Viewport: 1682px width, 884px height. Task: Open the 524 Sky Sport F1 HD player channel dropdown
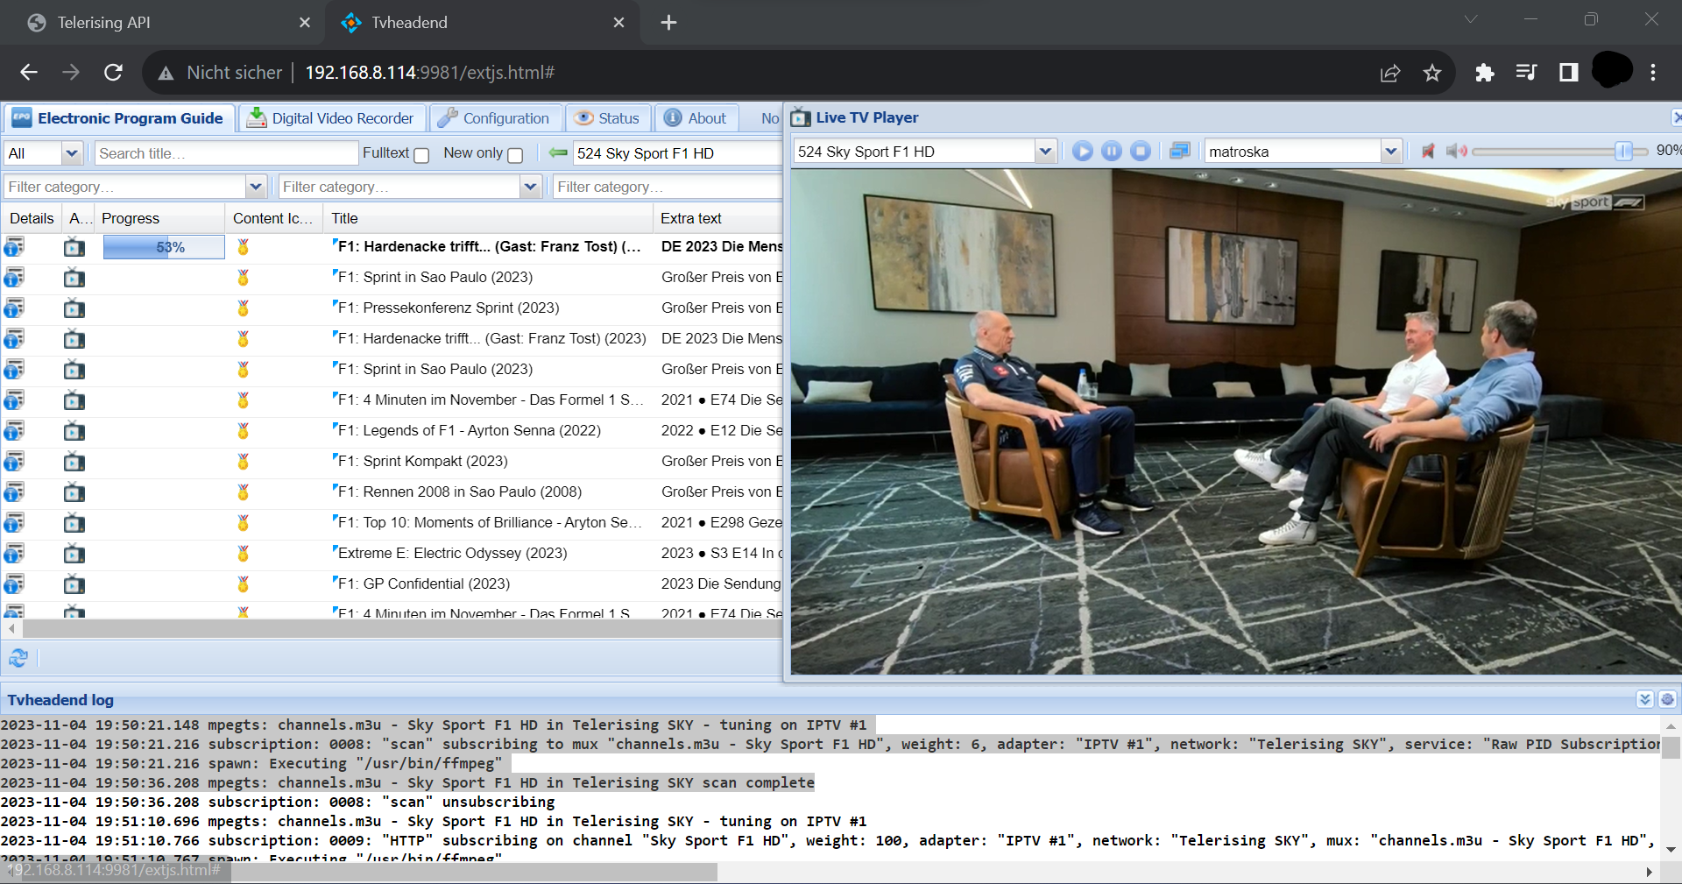pyautogui.click(x=1045, y=152)
